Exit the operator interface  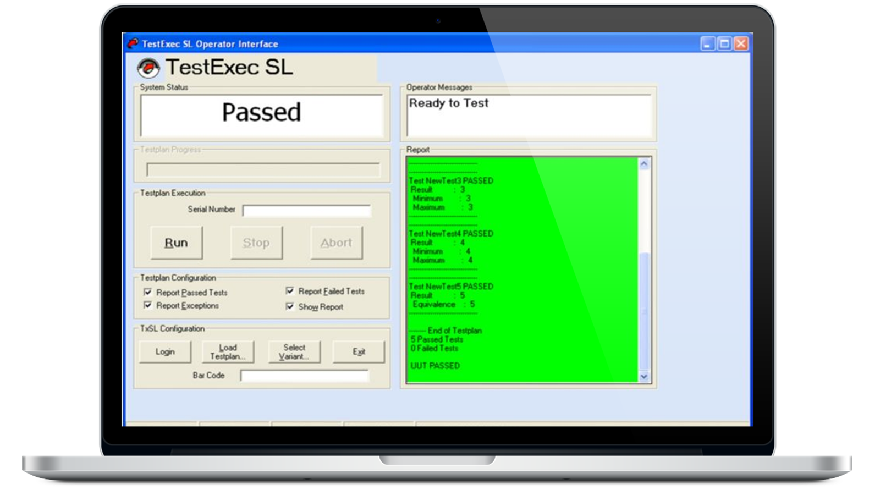coord(359,351)
